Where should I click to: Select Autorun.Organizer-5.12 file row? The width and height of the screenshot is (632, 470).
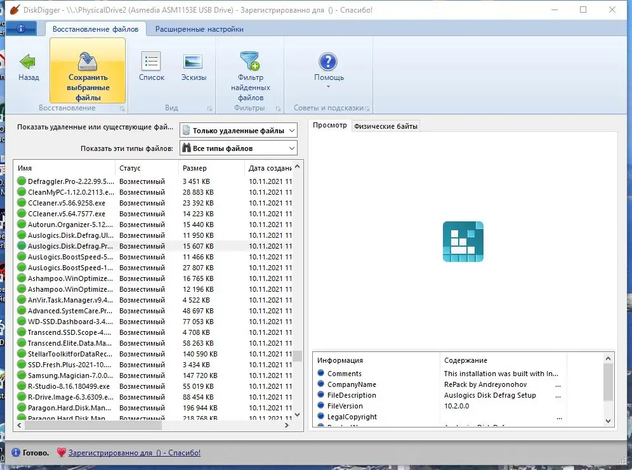click(154, 225)
